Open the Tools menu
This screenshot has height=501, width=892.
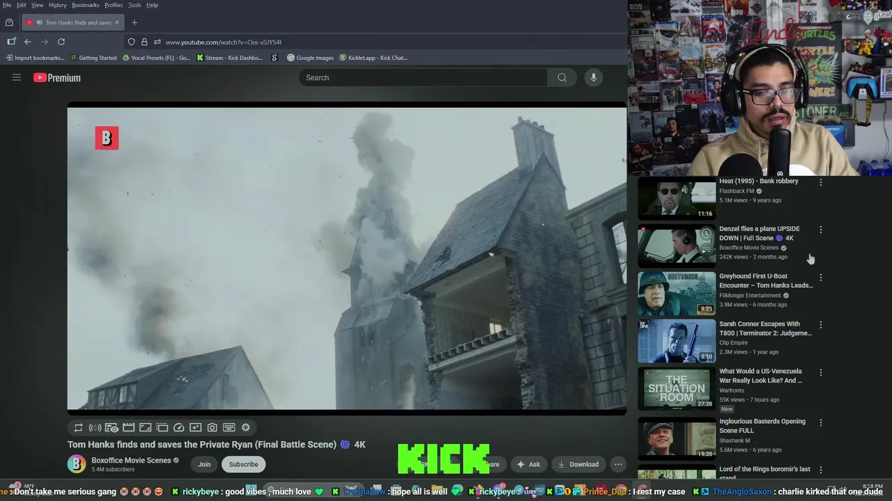134,5
